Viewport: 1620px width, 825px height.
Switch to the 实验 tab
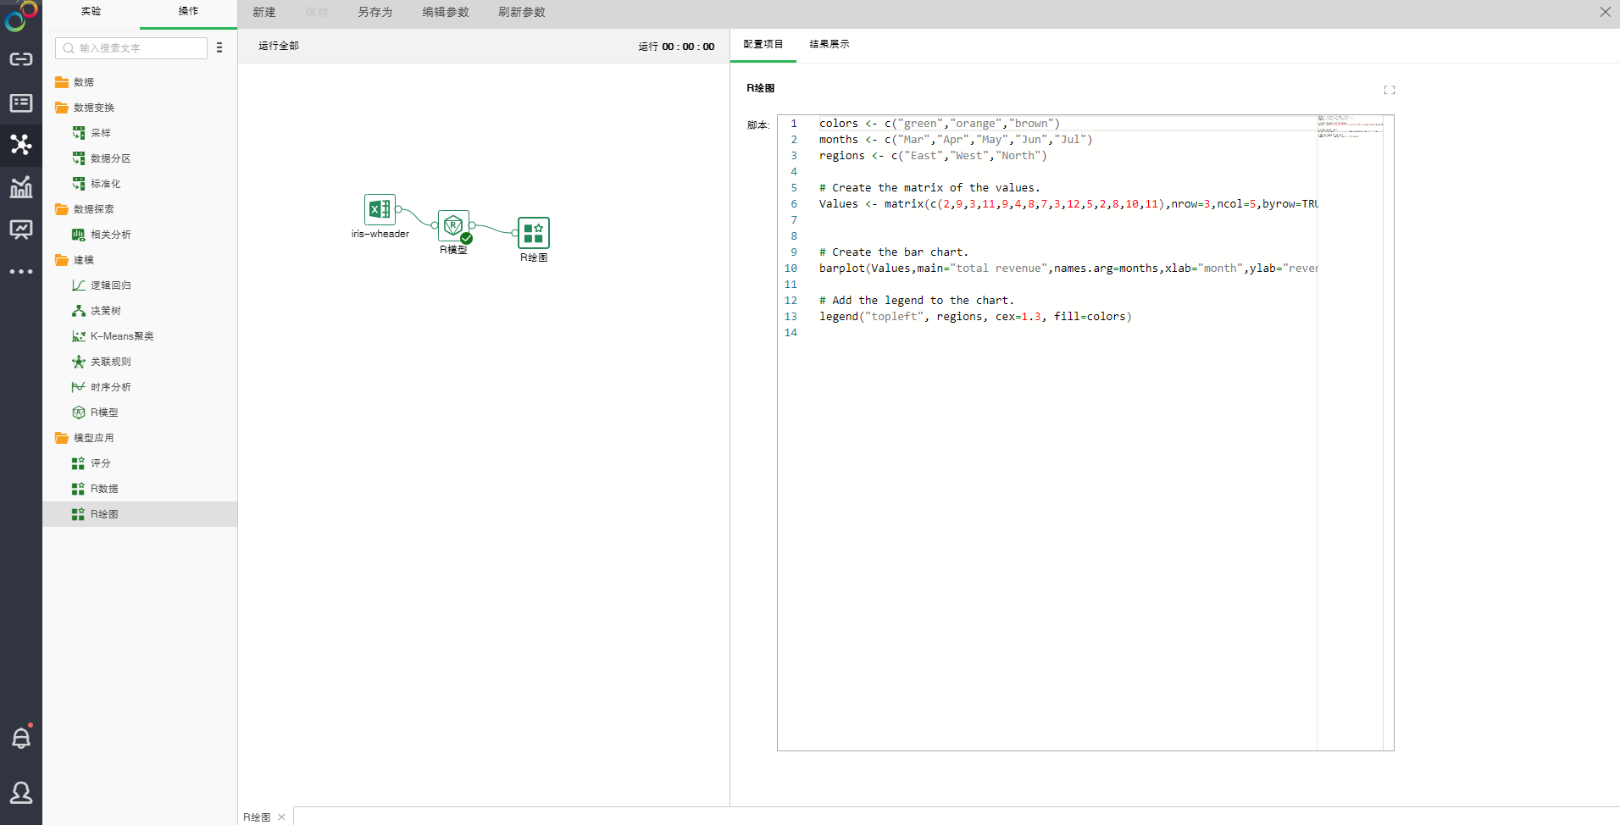tap(91, 12)
